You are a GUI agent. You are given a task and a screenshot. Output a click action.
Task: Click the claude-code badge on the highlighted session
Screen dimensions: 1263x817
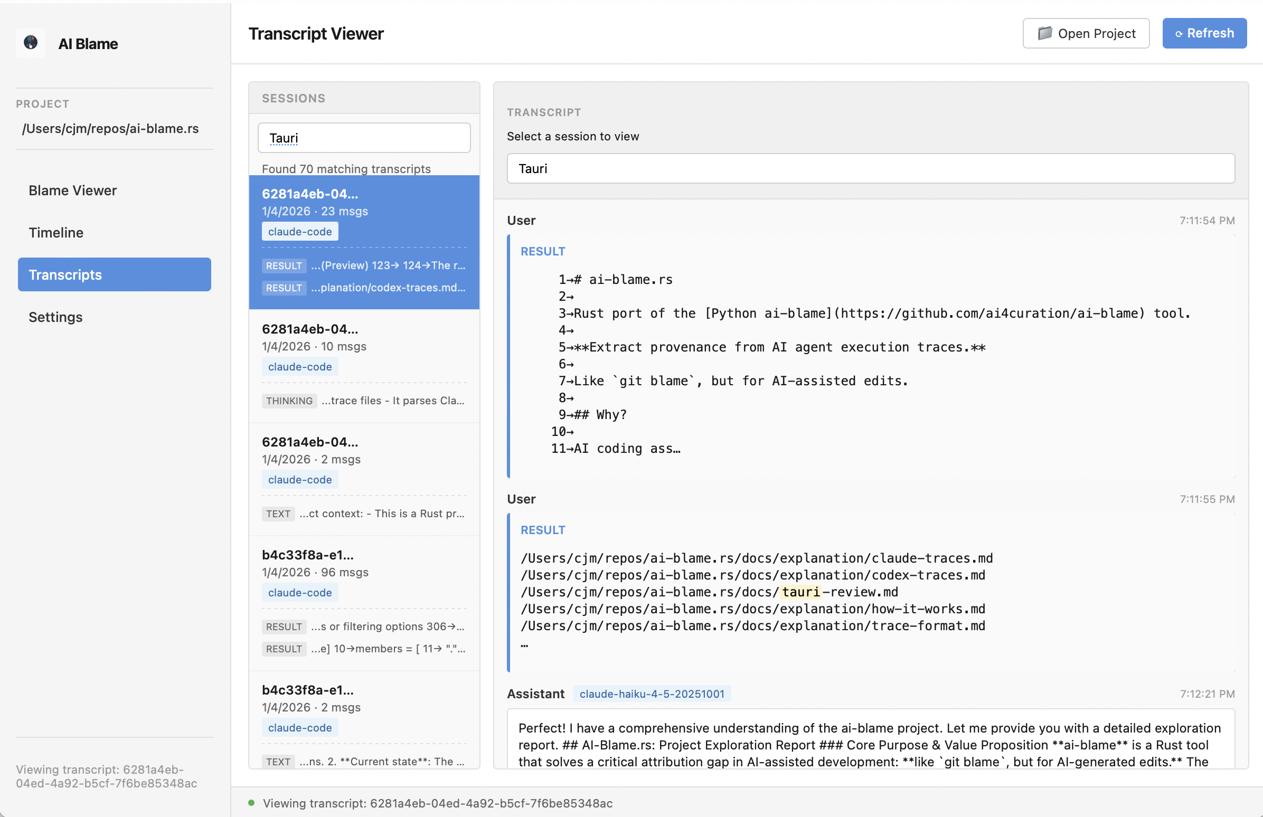(299, 231)
